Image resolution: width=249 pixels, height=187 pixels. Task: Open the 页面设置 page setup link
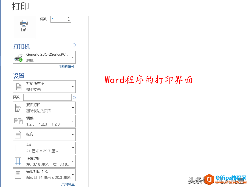[68, 184]
